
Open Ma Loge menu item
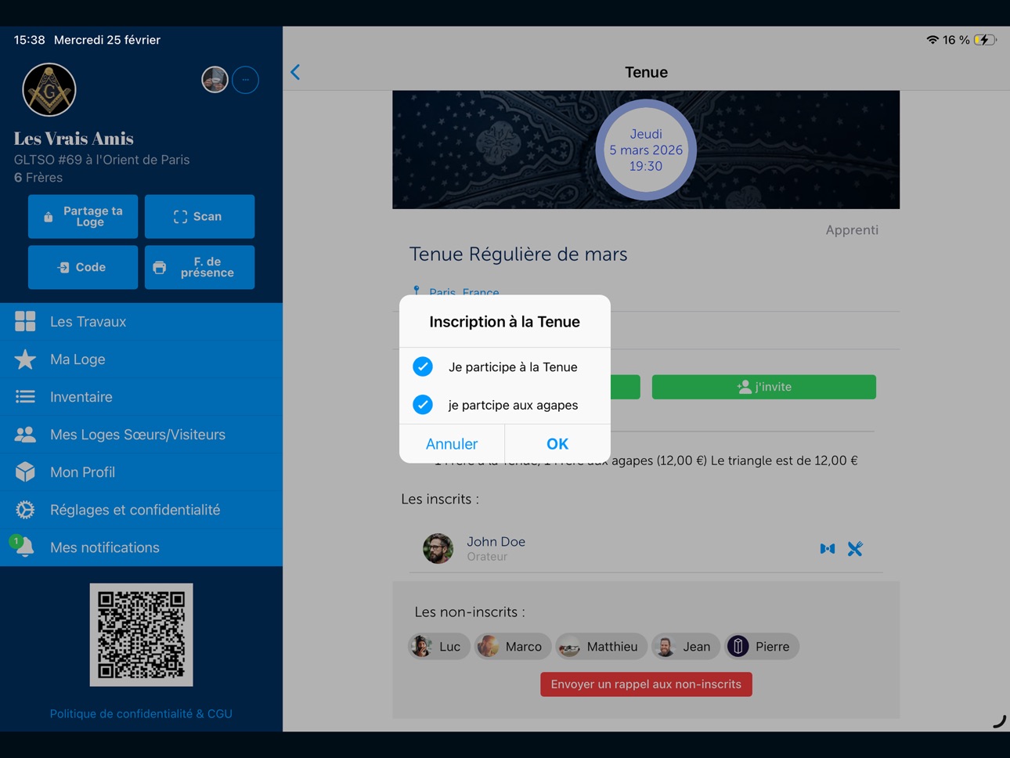141,359
